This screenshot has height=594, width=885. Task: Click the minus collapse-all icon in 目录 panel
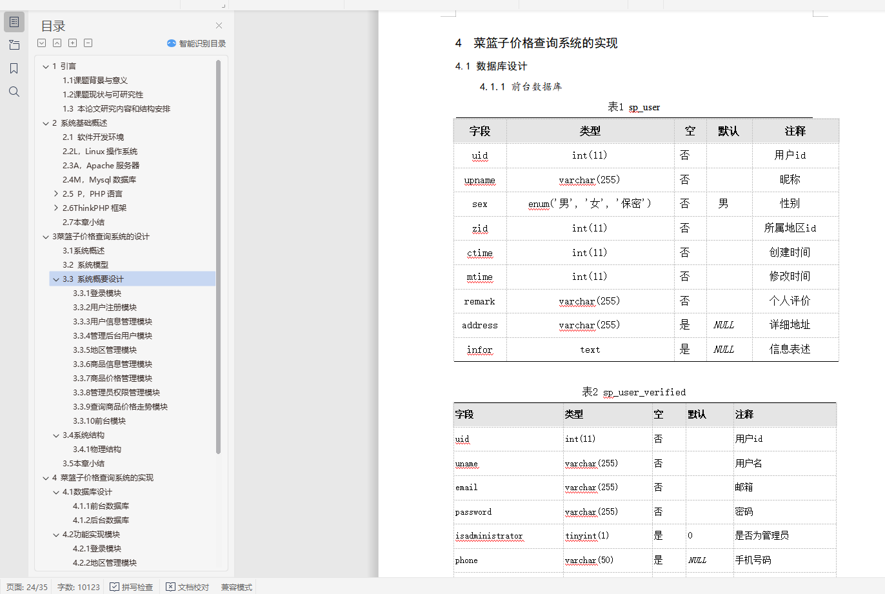88,43
